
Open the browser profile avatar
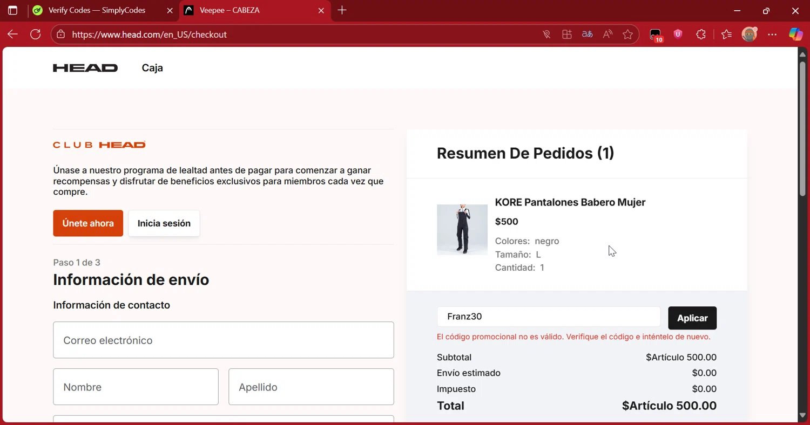click(749, 35)
